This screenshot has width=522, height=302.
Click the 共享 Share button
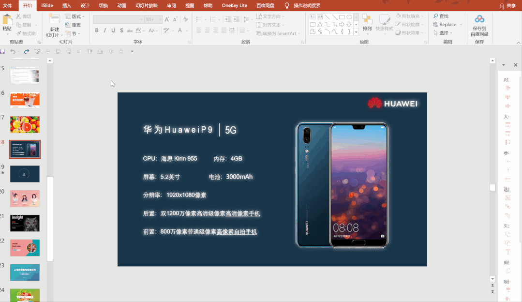[507, 6]
